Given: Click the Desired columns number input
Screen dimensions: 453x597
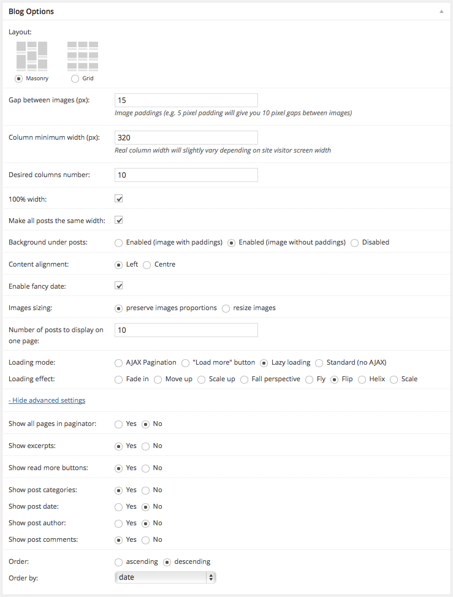Looking at the screenshot, I should [x=186, y=175].
